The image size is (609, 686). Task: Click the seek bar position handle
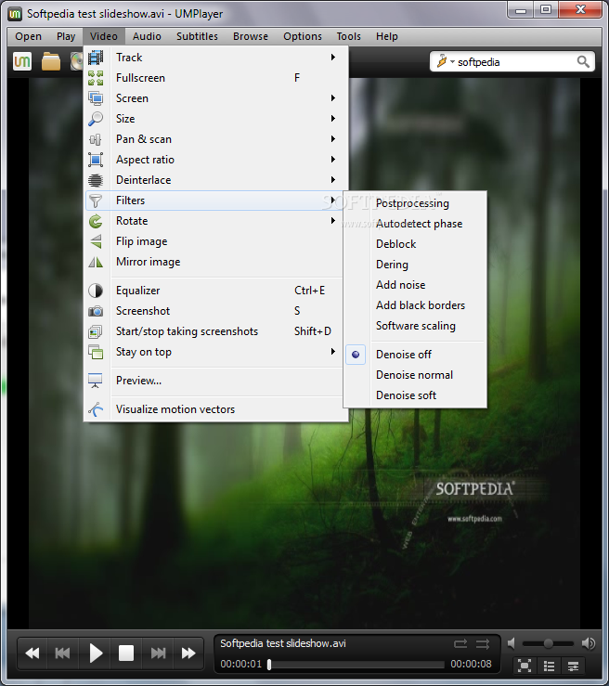(269, 664)
